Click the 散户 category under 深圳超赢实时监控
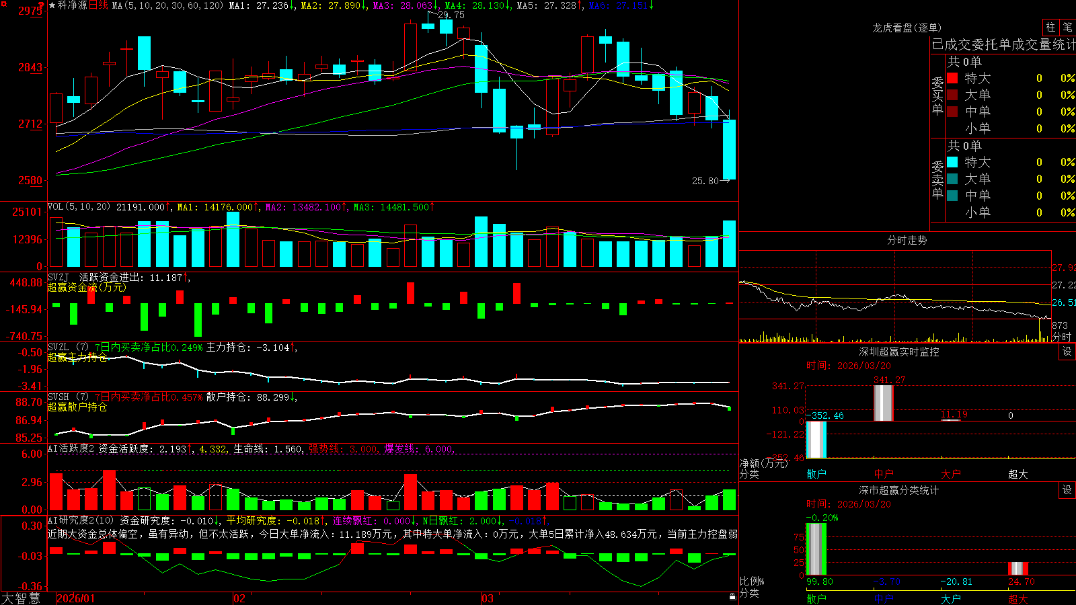Viewport: 1076px width, 605px height. point(816,474)
